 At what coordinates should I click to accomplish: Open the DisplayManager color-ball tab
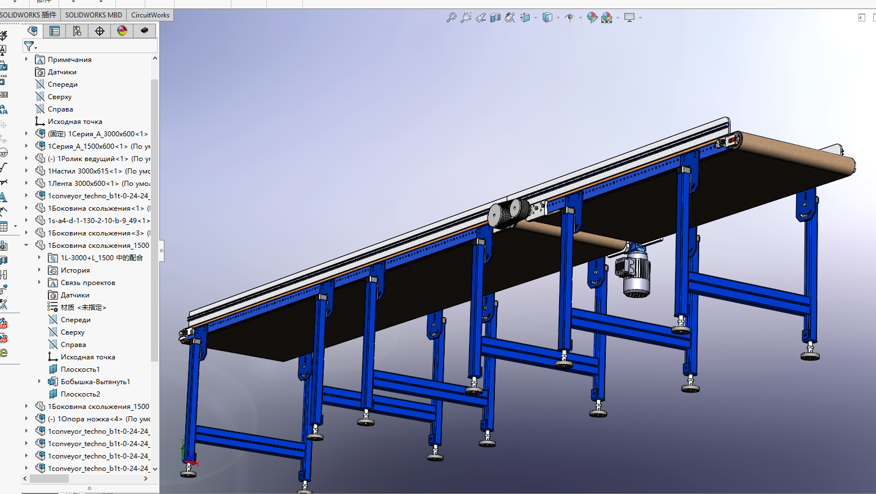(122, 30)
